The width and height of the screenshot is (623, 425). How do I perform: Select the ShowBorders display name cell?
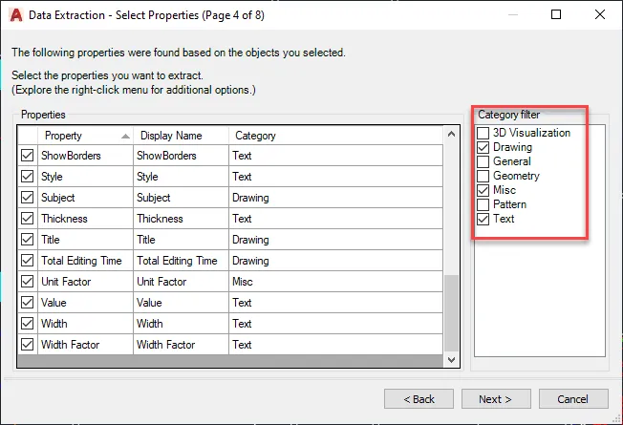click(181, 156)
